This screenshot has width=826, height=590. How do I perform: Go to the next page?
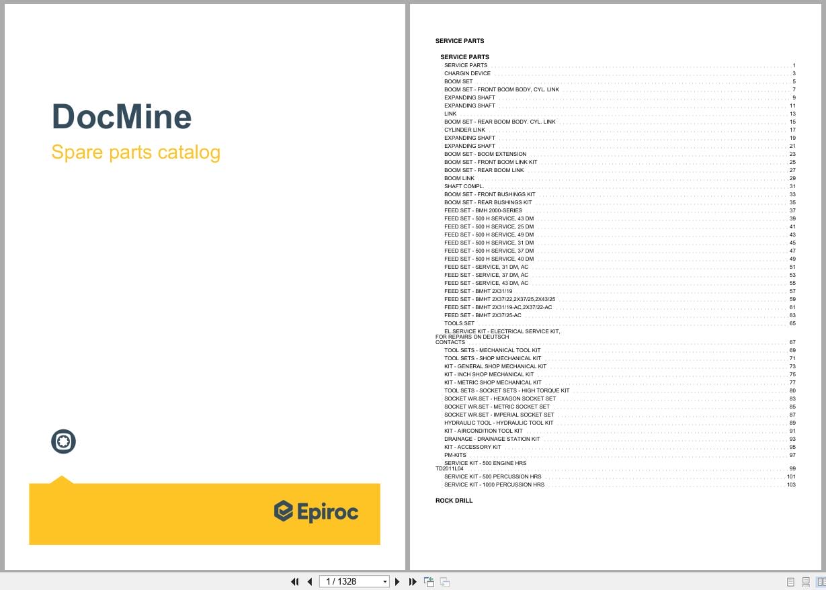(397, 582)
